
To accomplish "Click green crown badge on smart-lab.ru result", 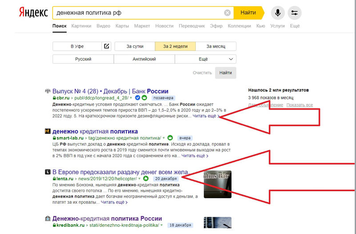I will tap(170, 138).
